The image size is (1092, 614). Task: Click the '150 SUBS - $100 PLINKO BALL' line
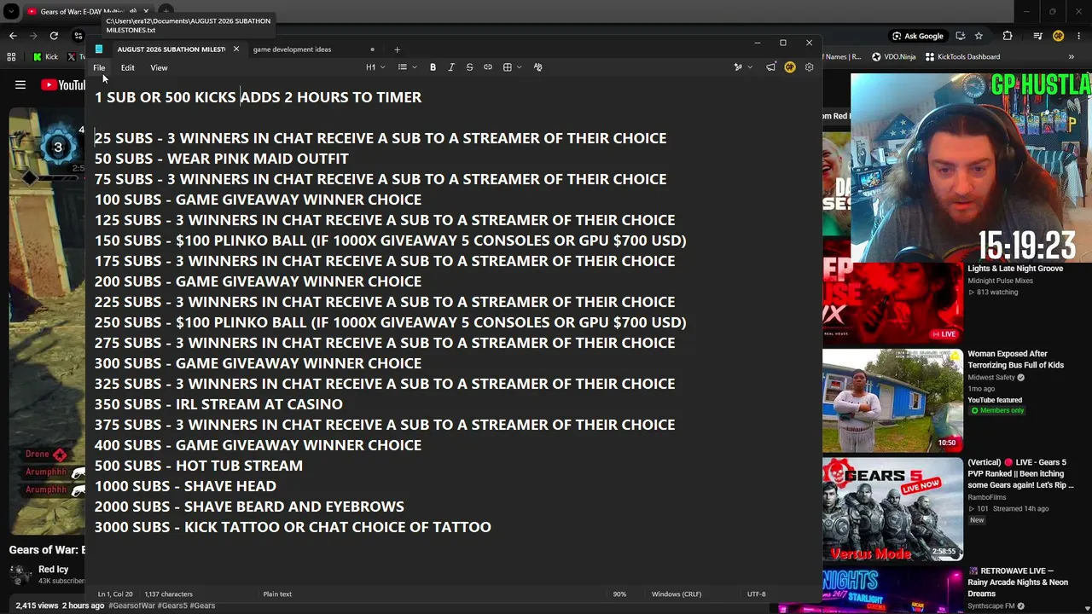click(x=390, y=240)
